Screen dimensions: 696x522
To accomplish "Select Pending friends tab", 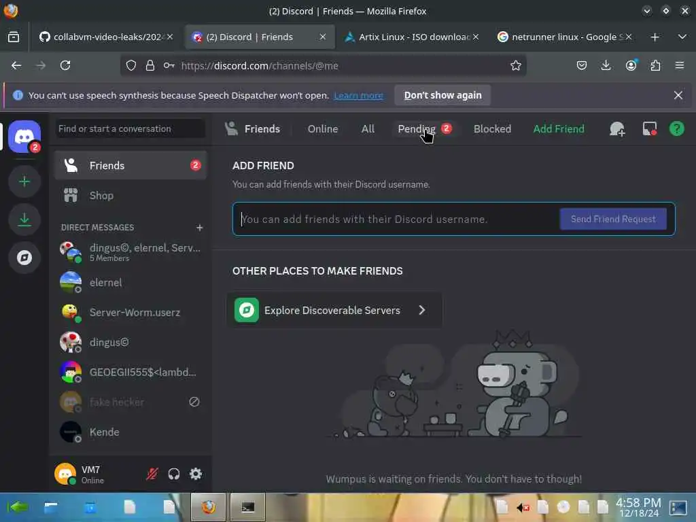I will pyautogui.click(x=424, y=129).
